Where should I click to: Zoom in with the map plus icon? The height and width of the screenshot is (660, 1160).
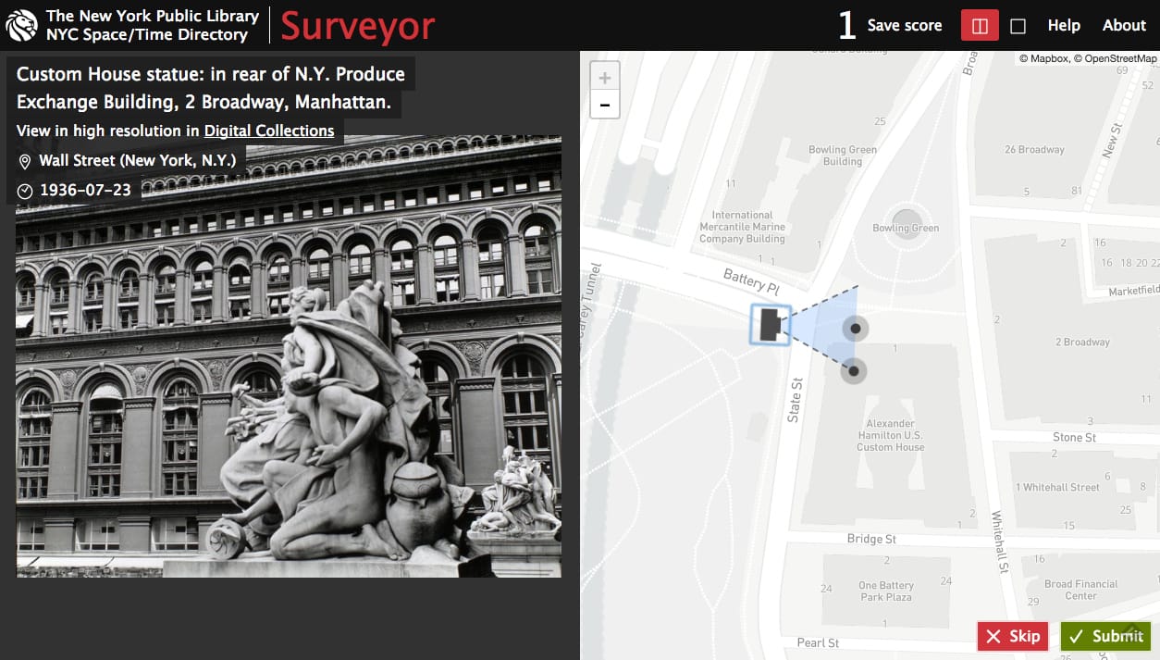click(x=604, y=76)
